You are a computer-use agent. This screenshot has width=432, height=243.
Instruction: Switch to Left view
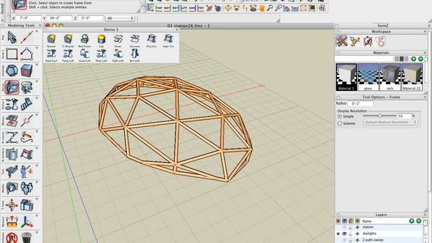tap(184, 8)
